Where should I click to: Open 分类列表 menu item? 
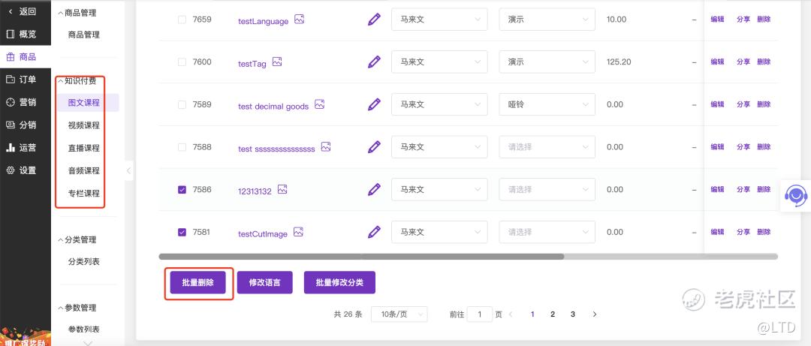coord(84,262)
